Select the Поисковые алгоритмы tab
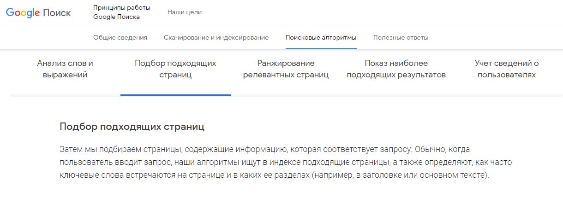Screen dimensions: 563x204 pyautogui.click(x=321, y=38)
